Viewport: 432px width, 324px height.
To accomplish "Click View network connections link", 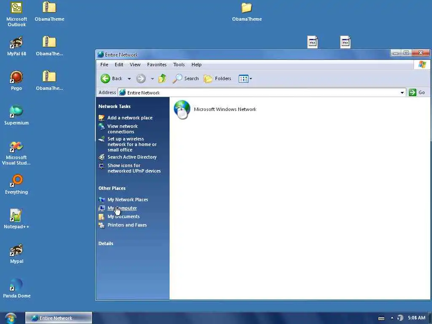I will pyautogui.click(x=122, y=129).
